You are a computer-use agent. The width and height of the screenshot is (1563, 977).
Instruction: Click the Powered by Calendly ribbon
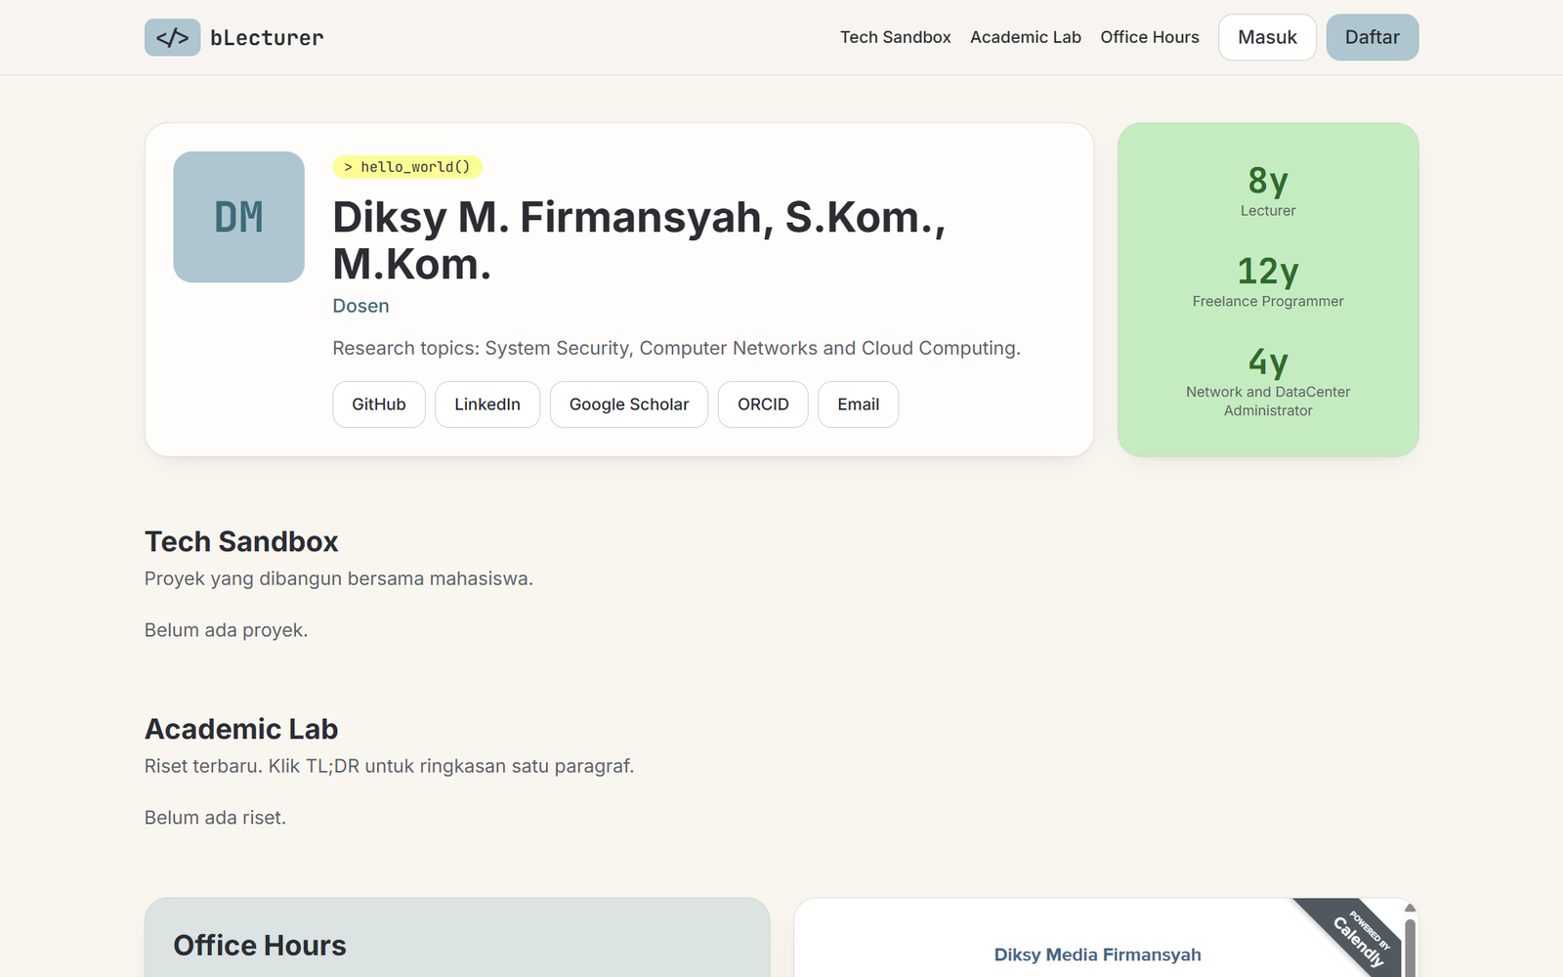pyautogui.click(x=1359, y=939)
